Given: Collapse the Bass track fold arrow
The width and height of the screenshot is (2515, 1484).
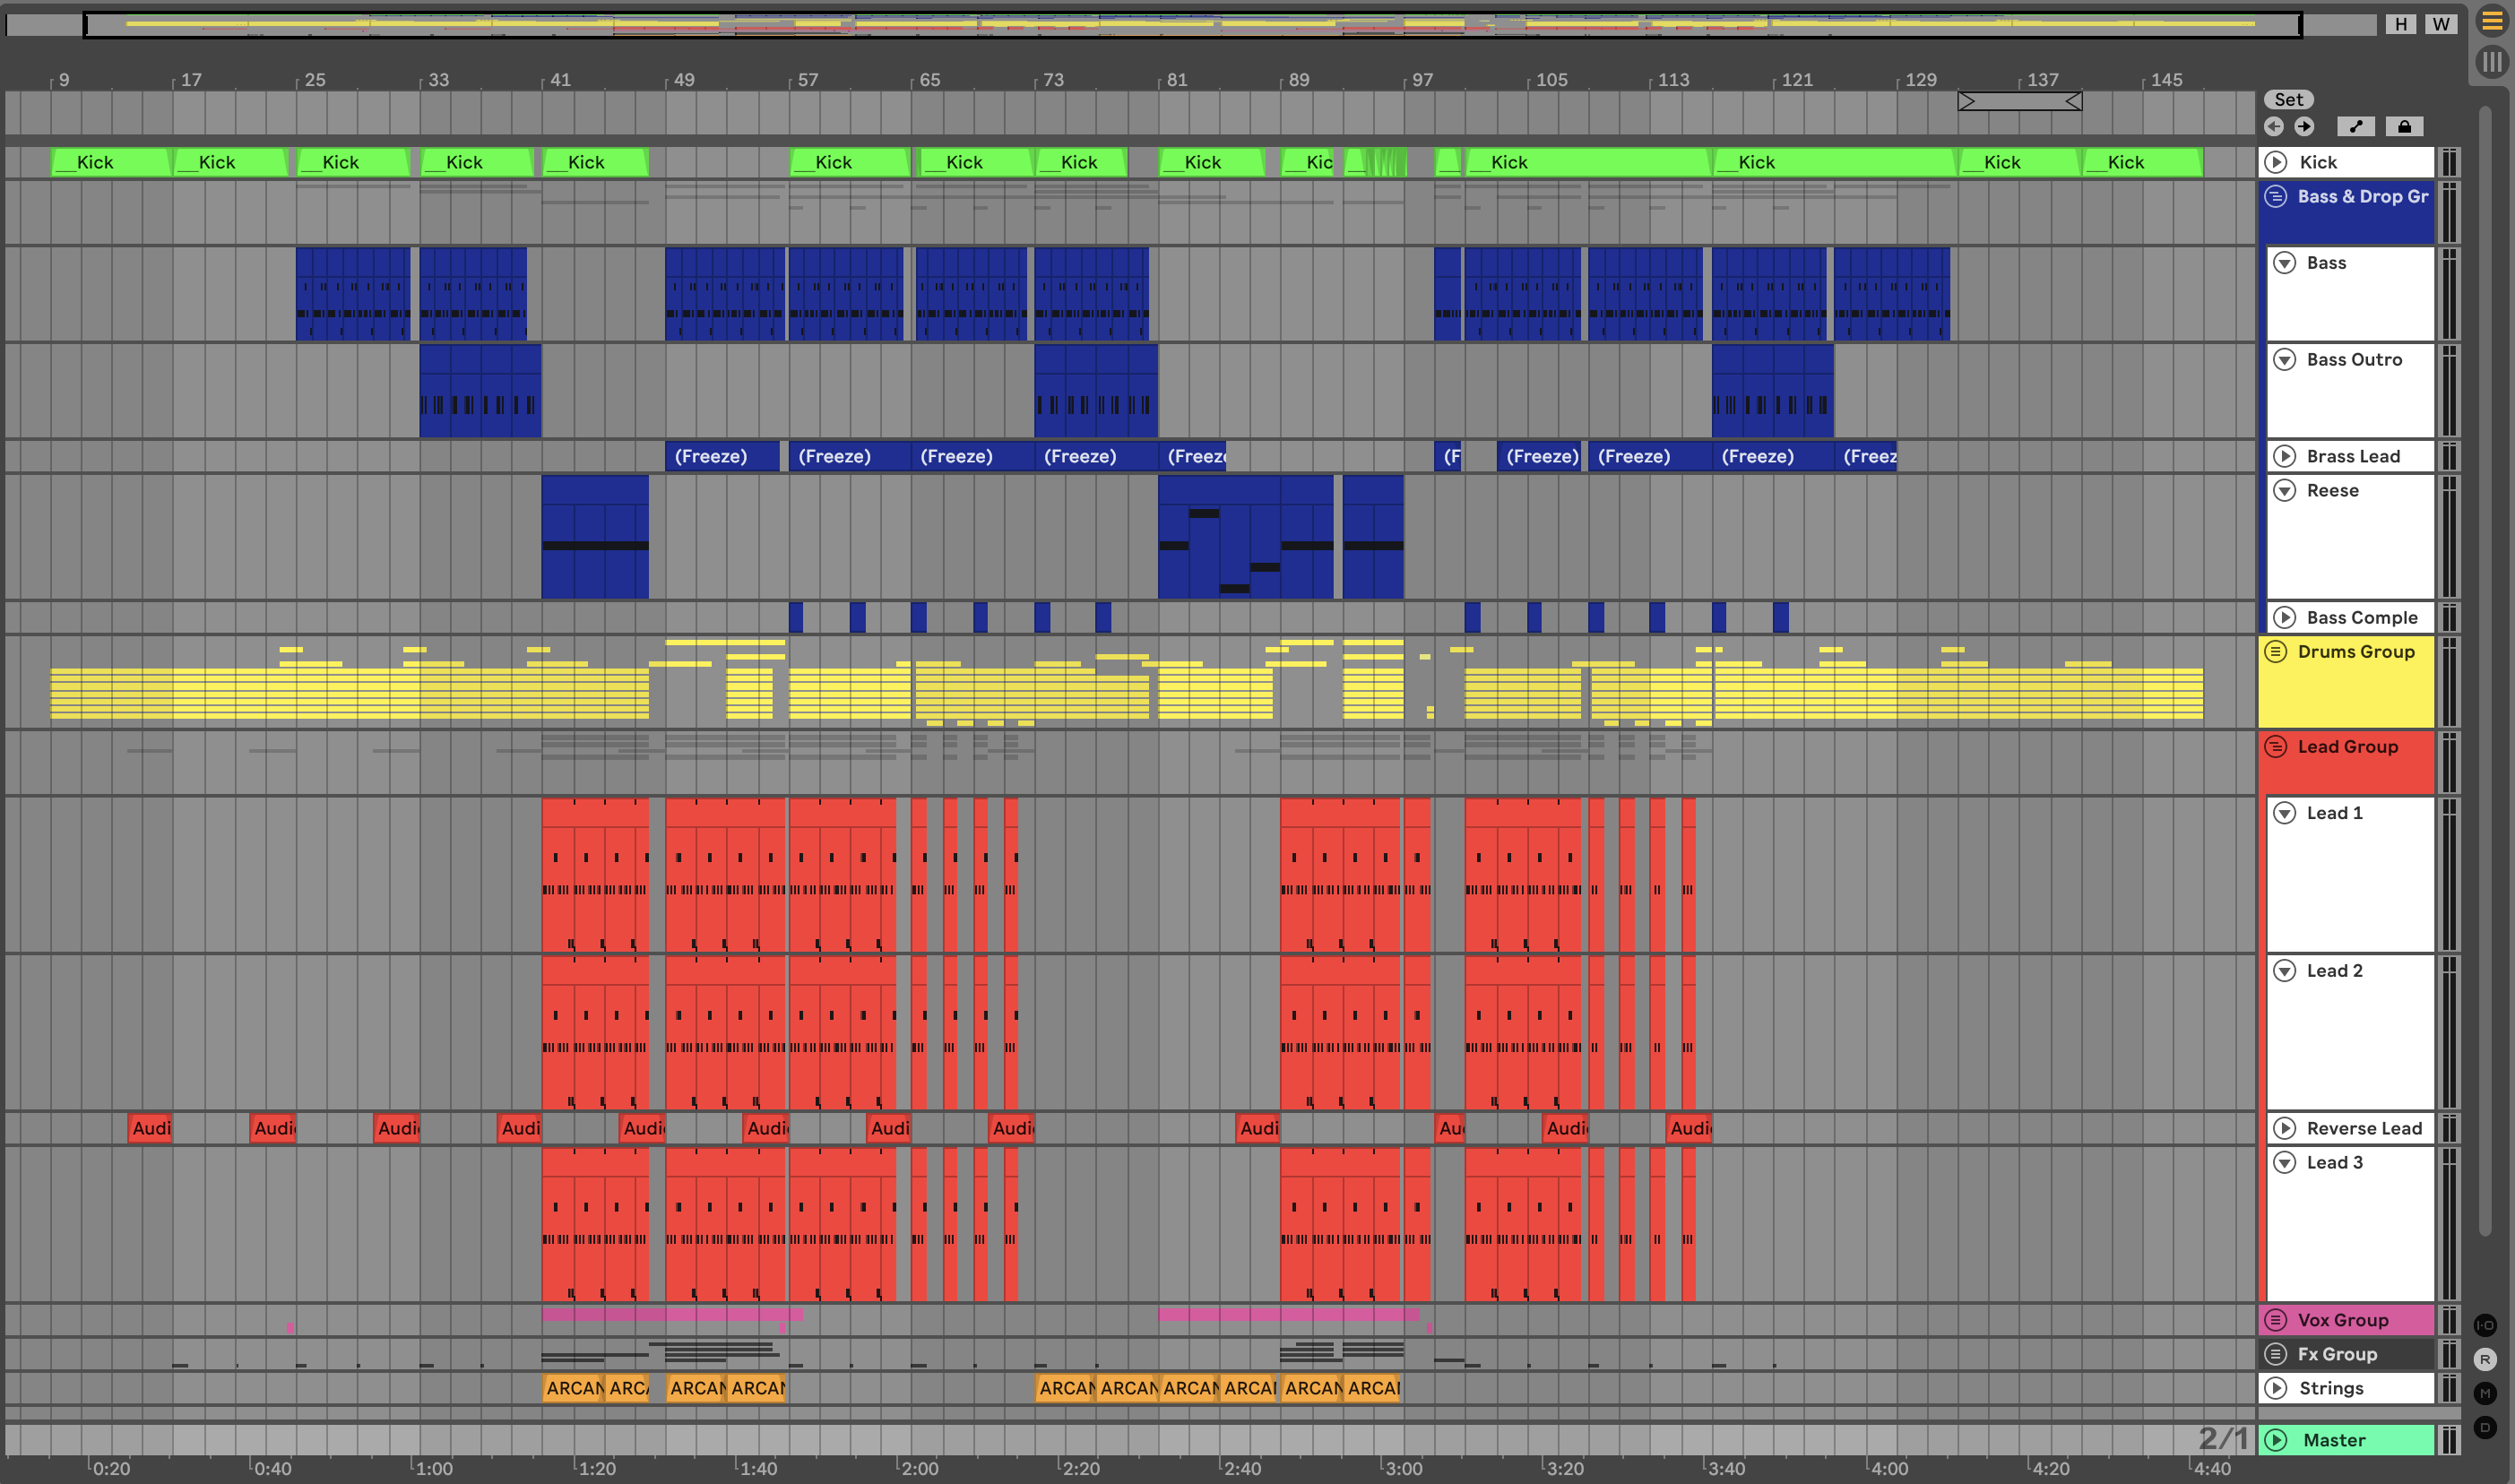Looking at the screenshot, I should [x=2284, y=263].
